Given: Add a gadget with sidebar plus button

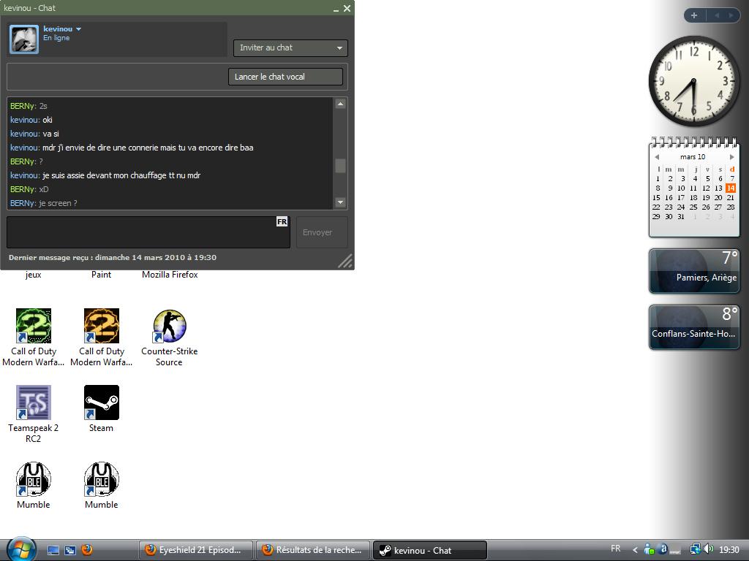Looking at the screenshot, I should [693, 15].
